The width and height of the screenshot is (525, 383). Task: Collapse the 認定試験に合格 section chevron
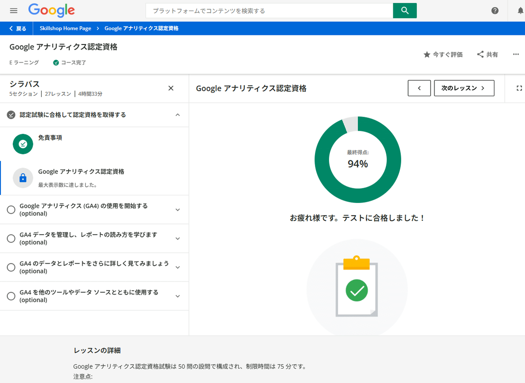click(178, 115)
